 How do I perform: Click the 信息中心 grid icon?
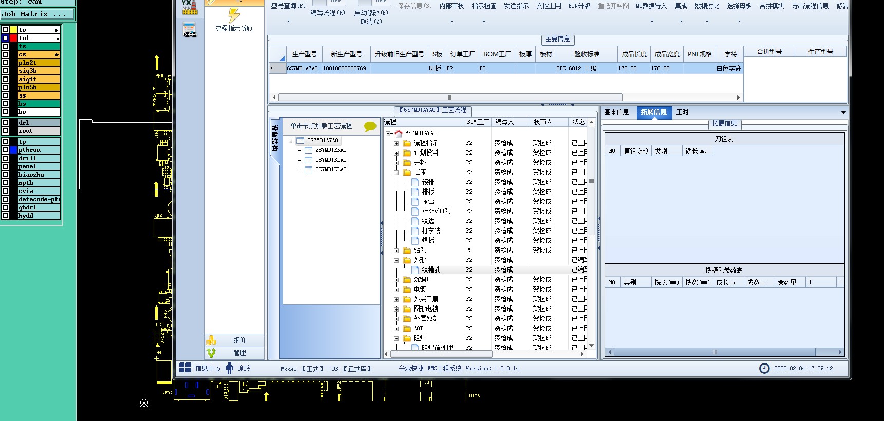click(185, 368)
